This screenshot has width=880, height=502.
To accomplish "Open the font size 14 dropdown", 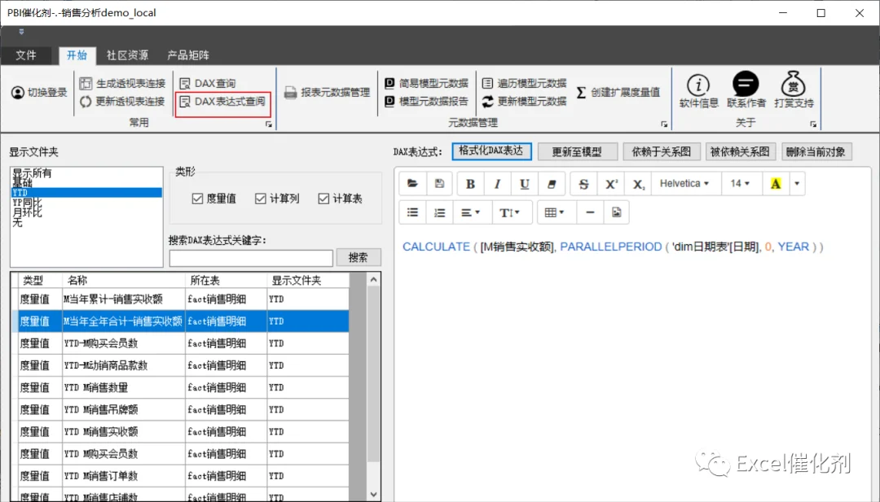I will [740, 184].
